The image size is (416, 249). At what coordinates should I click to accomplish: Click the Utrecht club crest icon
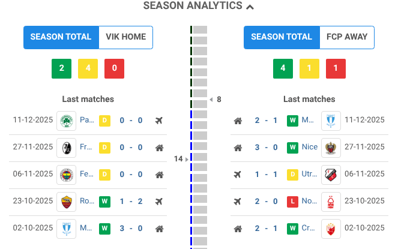point(331,175)
